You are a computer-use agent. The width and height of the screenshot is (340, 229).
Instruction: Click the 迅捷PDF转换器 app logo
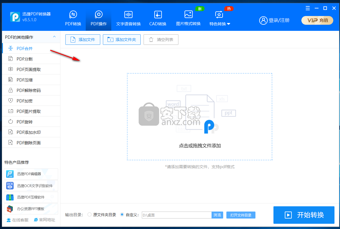pyautogui.click(x=15, y=17)
